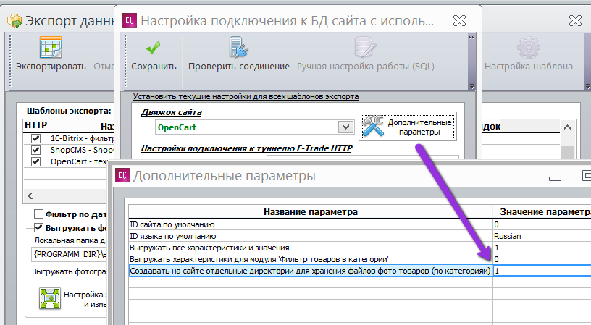Click value 0 for Фильтр товаров module
Screen dimensions: 591x325
pyautogui.click(x=542, y=259)
